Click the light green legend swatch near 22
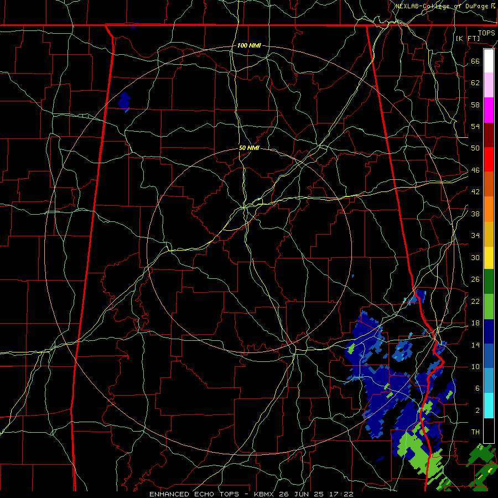This screenshot has height=498, width=498. point(489,307)
